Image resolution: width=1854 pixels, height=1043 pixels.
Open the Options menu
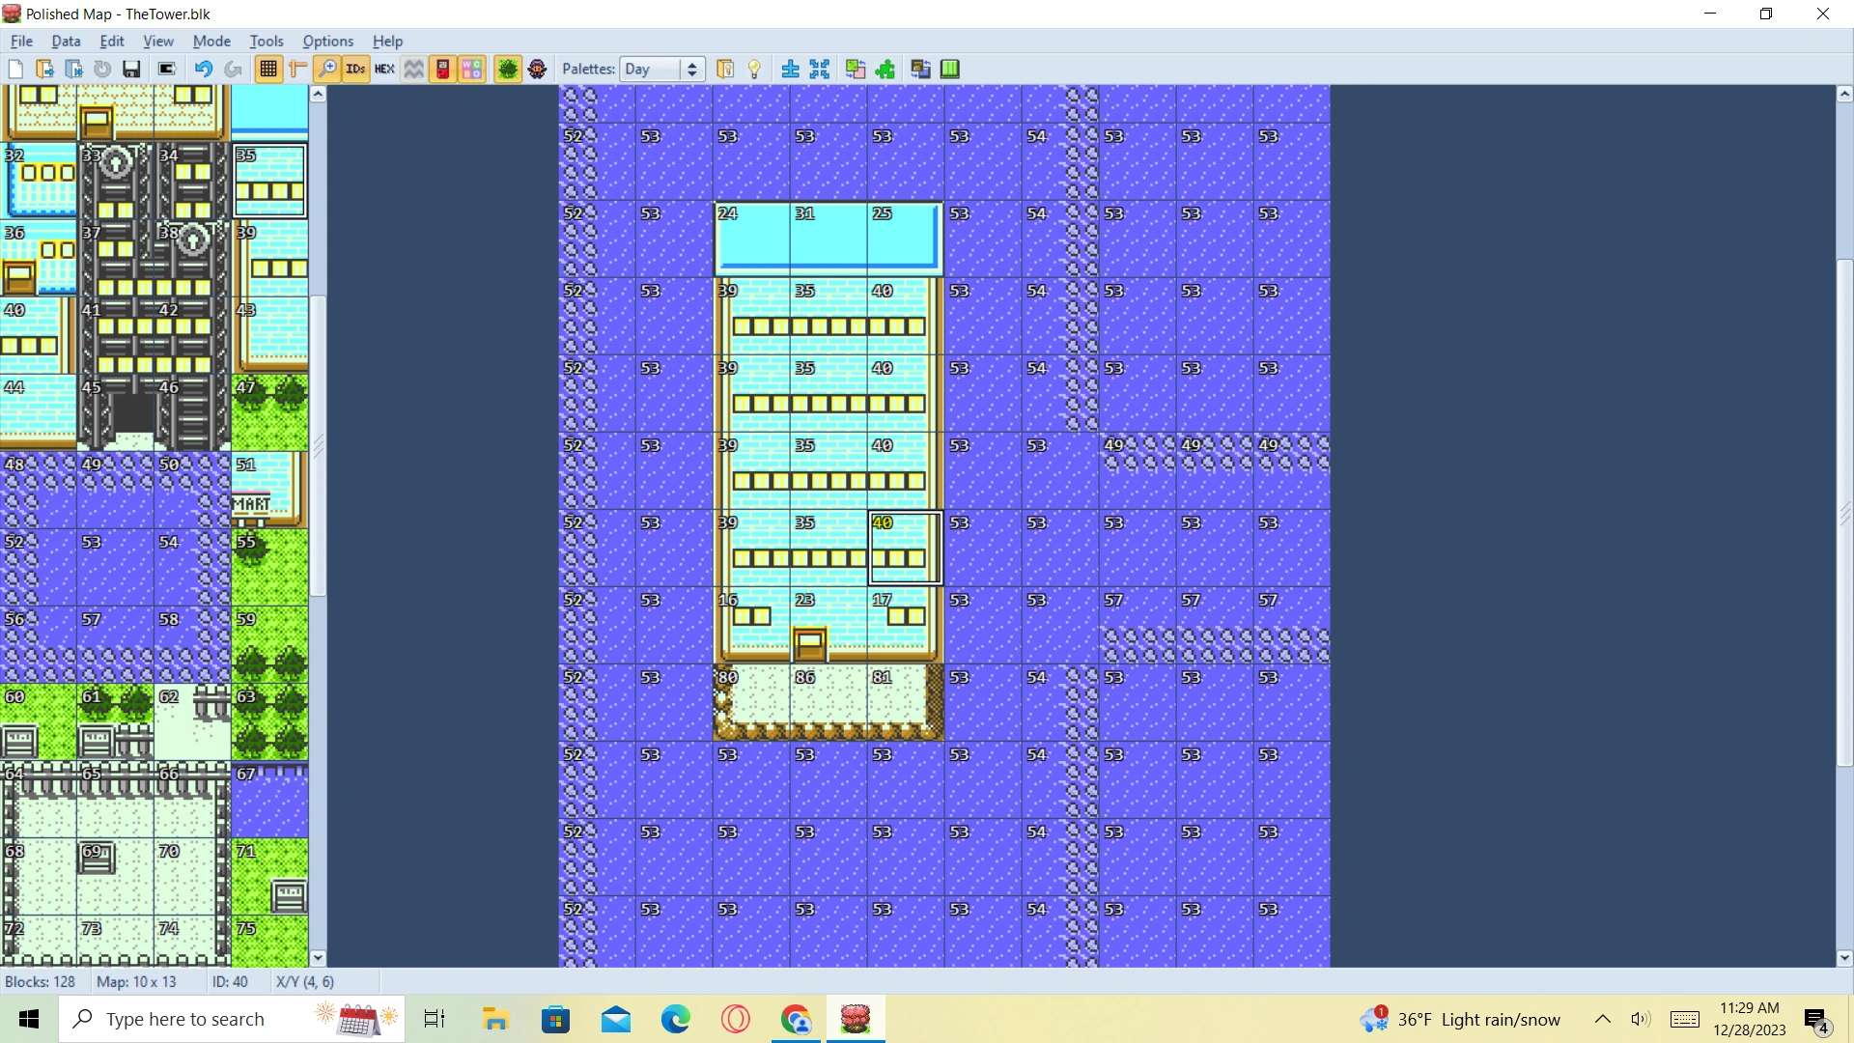pos(327,41)
